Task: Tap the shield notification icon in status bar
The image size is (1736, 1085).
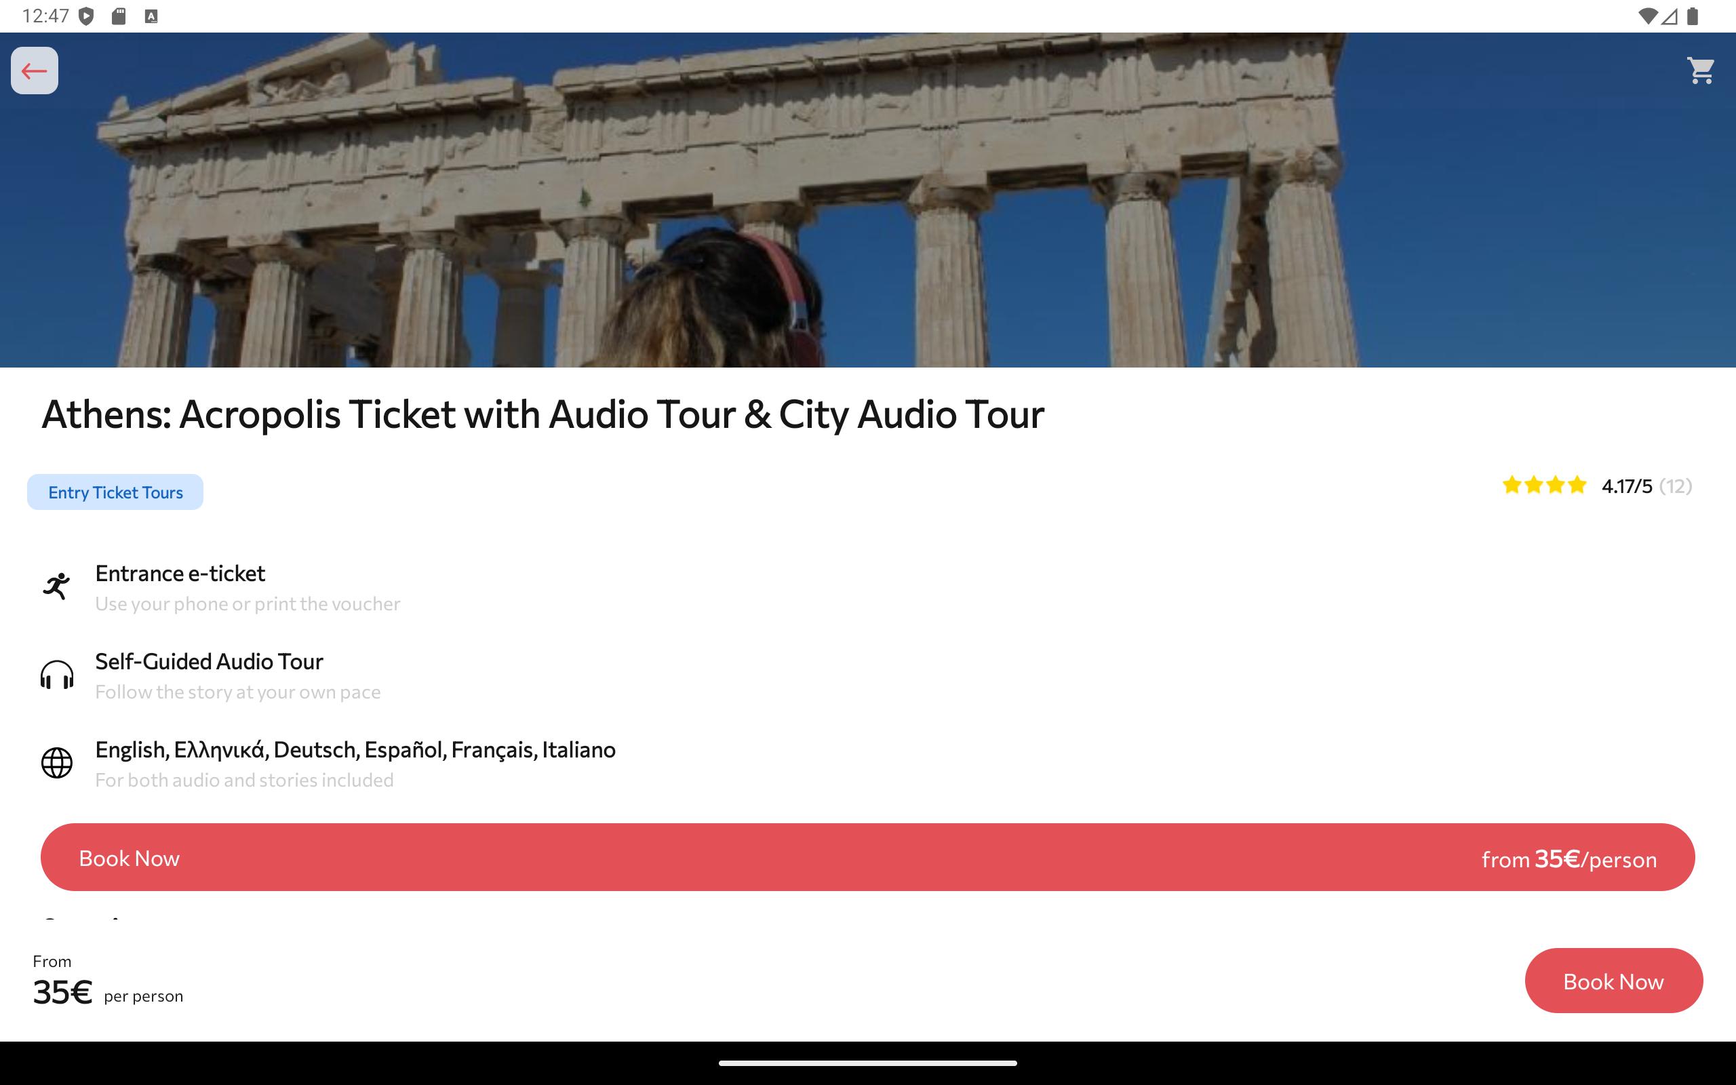Action: coord(86,16)
